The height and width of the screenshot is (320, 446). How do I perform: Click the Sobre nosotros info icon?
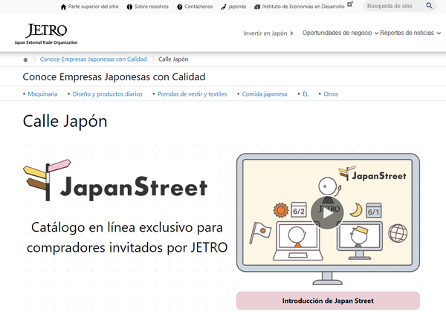tap(129, 7)
